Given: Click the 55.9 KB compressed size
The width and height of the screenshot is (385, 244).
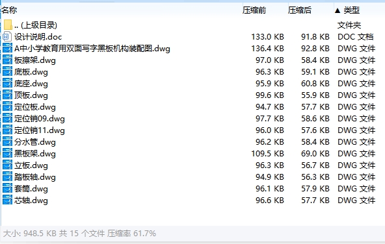Looking at the screenshot, I should tap(315, 95).
